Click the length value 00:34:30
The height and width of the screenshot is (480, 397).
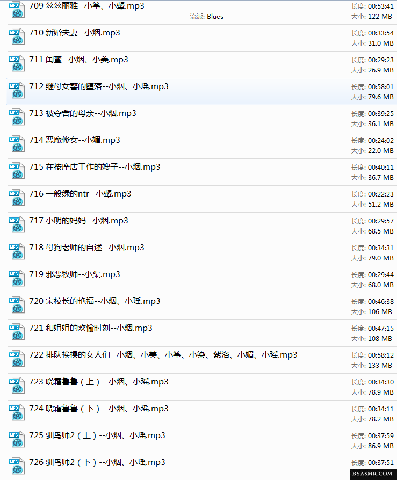381,382
